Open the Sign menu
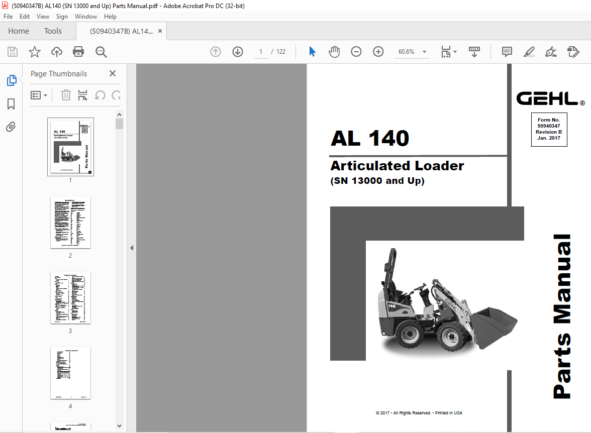This screenshot has width=591, height=433. tap(62, 17)
